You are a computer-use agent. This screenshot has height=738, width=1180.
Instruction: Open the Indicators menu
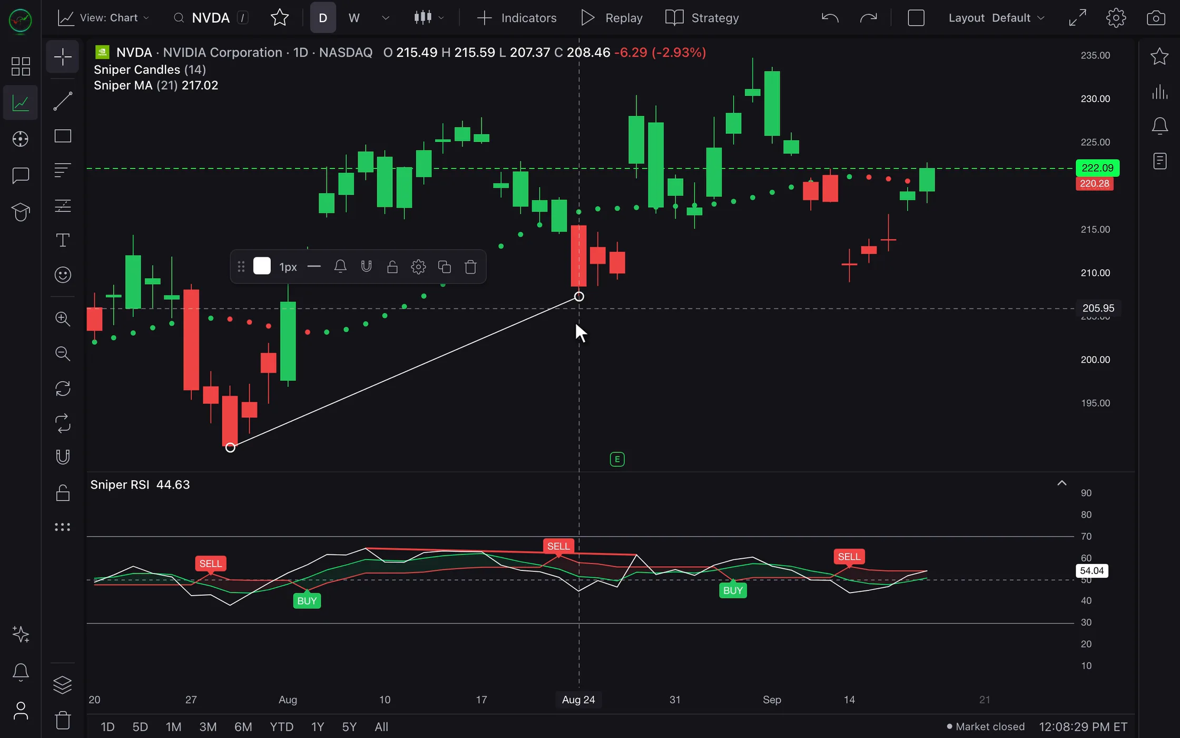[x=516, y=18]
